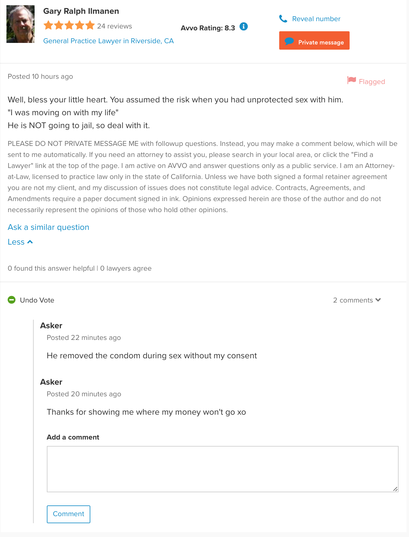Screen dimensions: 409x537
Task: Click the phone icon beside Reveal number
Action: 283,19
